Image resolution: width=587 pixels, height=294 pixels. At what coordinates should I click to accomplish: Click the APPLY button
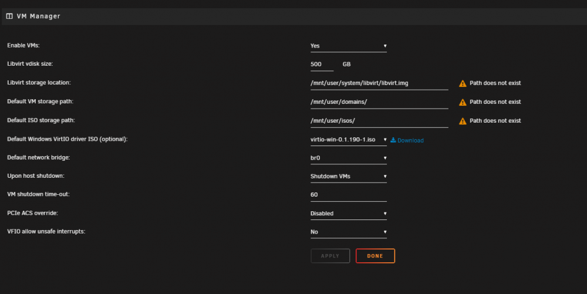[x=330, y=256]
